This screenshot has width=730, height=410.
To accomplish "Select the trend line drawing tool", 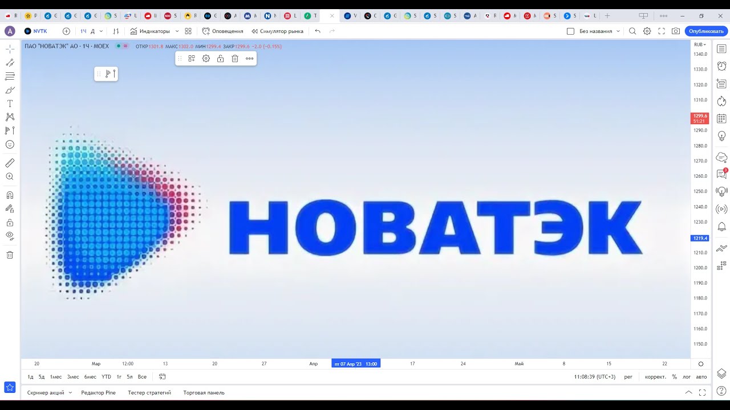I will [10, 63].
